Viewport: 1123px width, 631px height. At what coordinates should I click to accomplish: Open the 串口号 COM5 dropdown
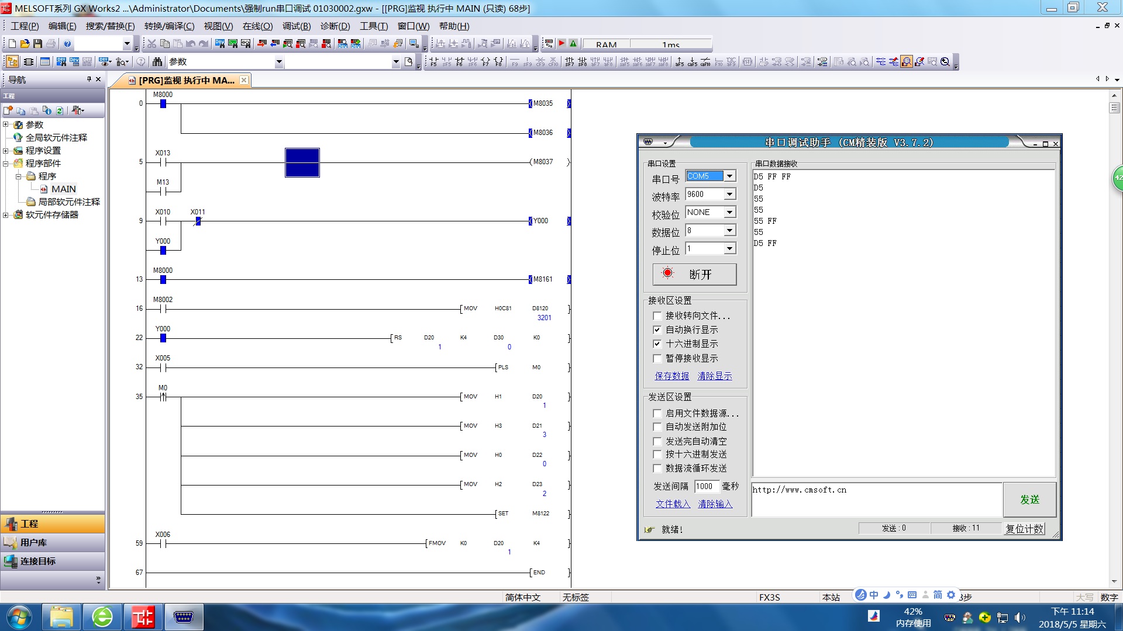729,176
